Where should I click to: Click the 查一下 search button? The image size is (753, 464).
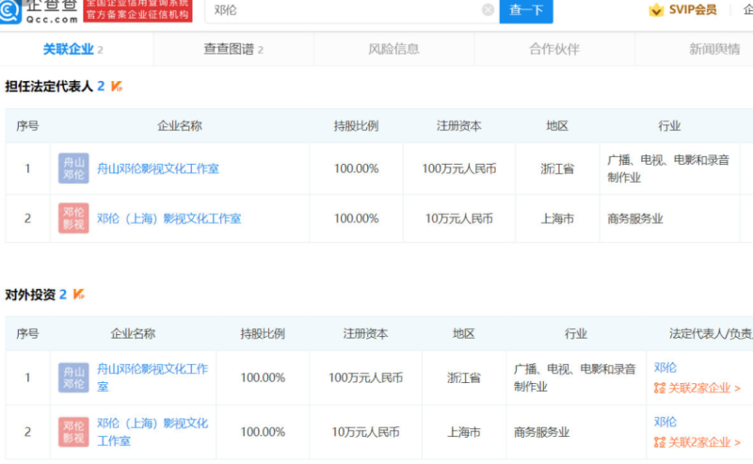(526, 10)
